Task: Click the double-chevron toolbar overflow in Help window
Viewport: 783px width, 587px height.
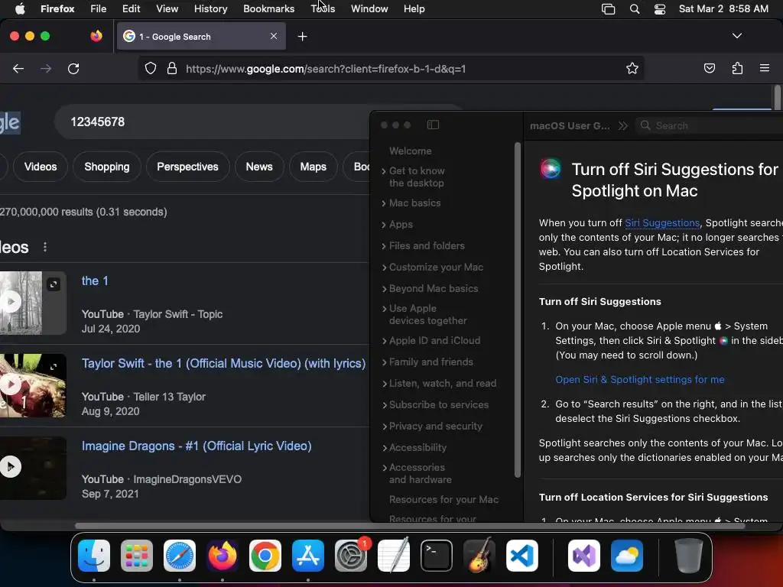Action: (622, 126)
